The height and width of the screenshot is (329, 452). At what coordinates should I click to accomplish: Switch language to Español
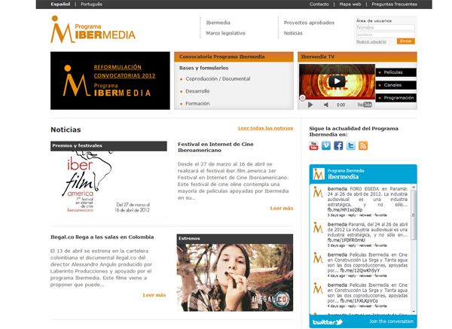point(60,4)
